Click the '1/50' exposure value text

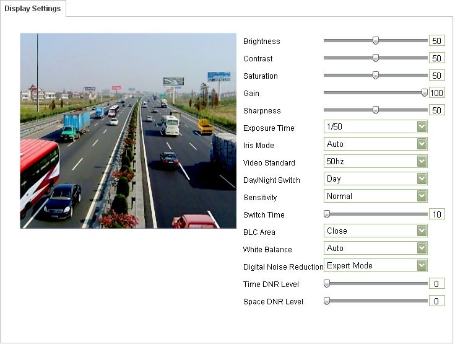pos(334,126)
